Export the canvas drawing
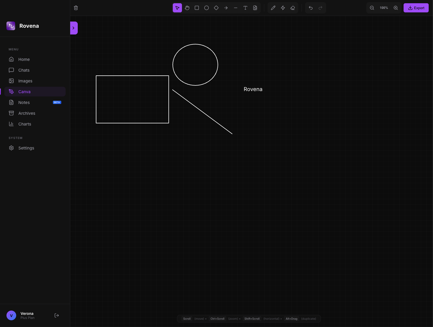Viewport: 433px width, 327px height. tap(416, 8)
